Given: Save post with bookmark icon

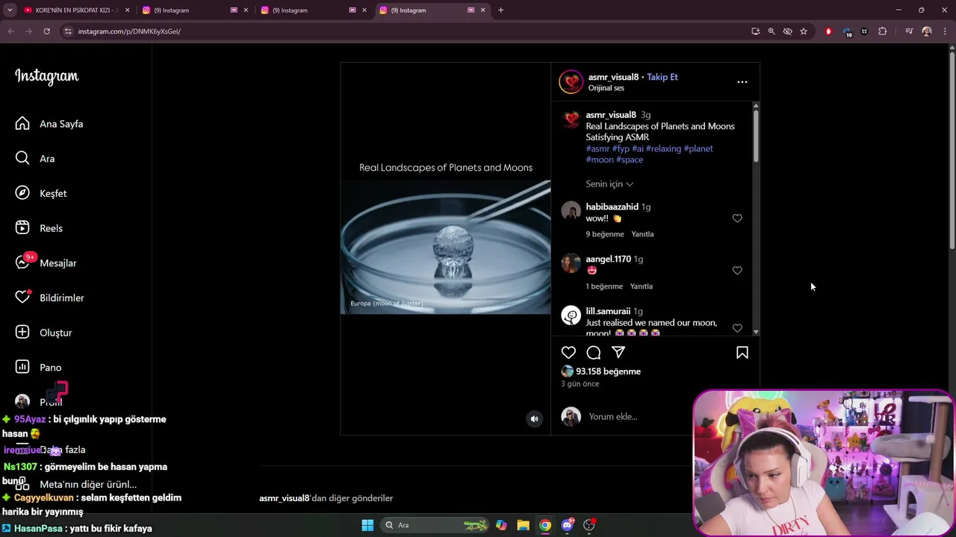Looking at the screenshot, I should coord(742,353).
